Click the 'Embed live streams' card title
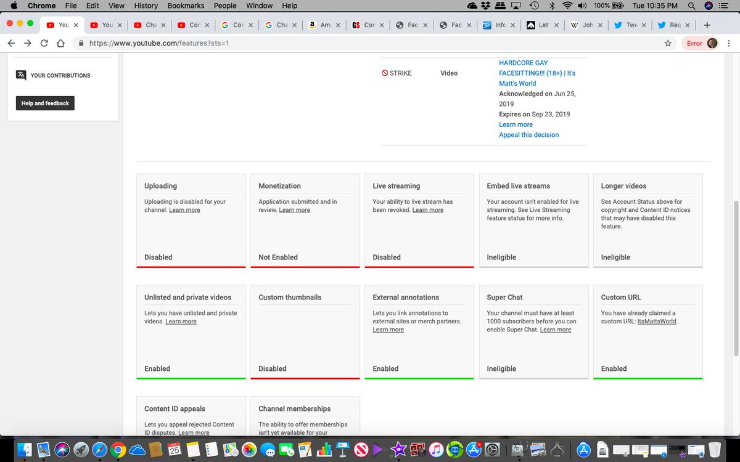740x462 pixels. (x=519, y=186)
